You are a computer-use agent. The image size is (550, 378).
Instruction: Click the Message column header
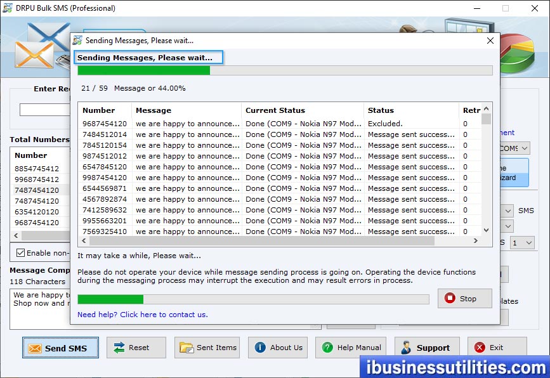(x=187, y=110)
